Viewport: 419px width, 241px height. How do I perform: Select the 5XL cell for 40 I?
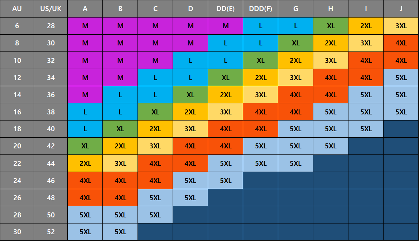point(366,129)
